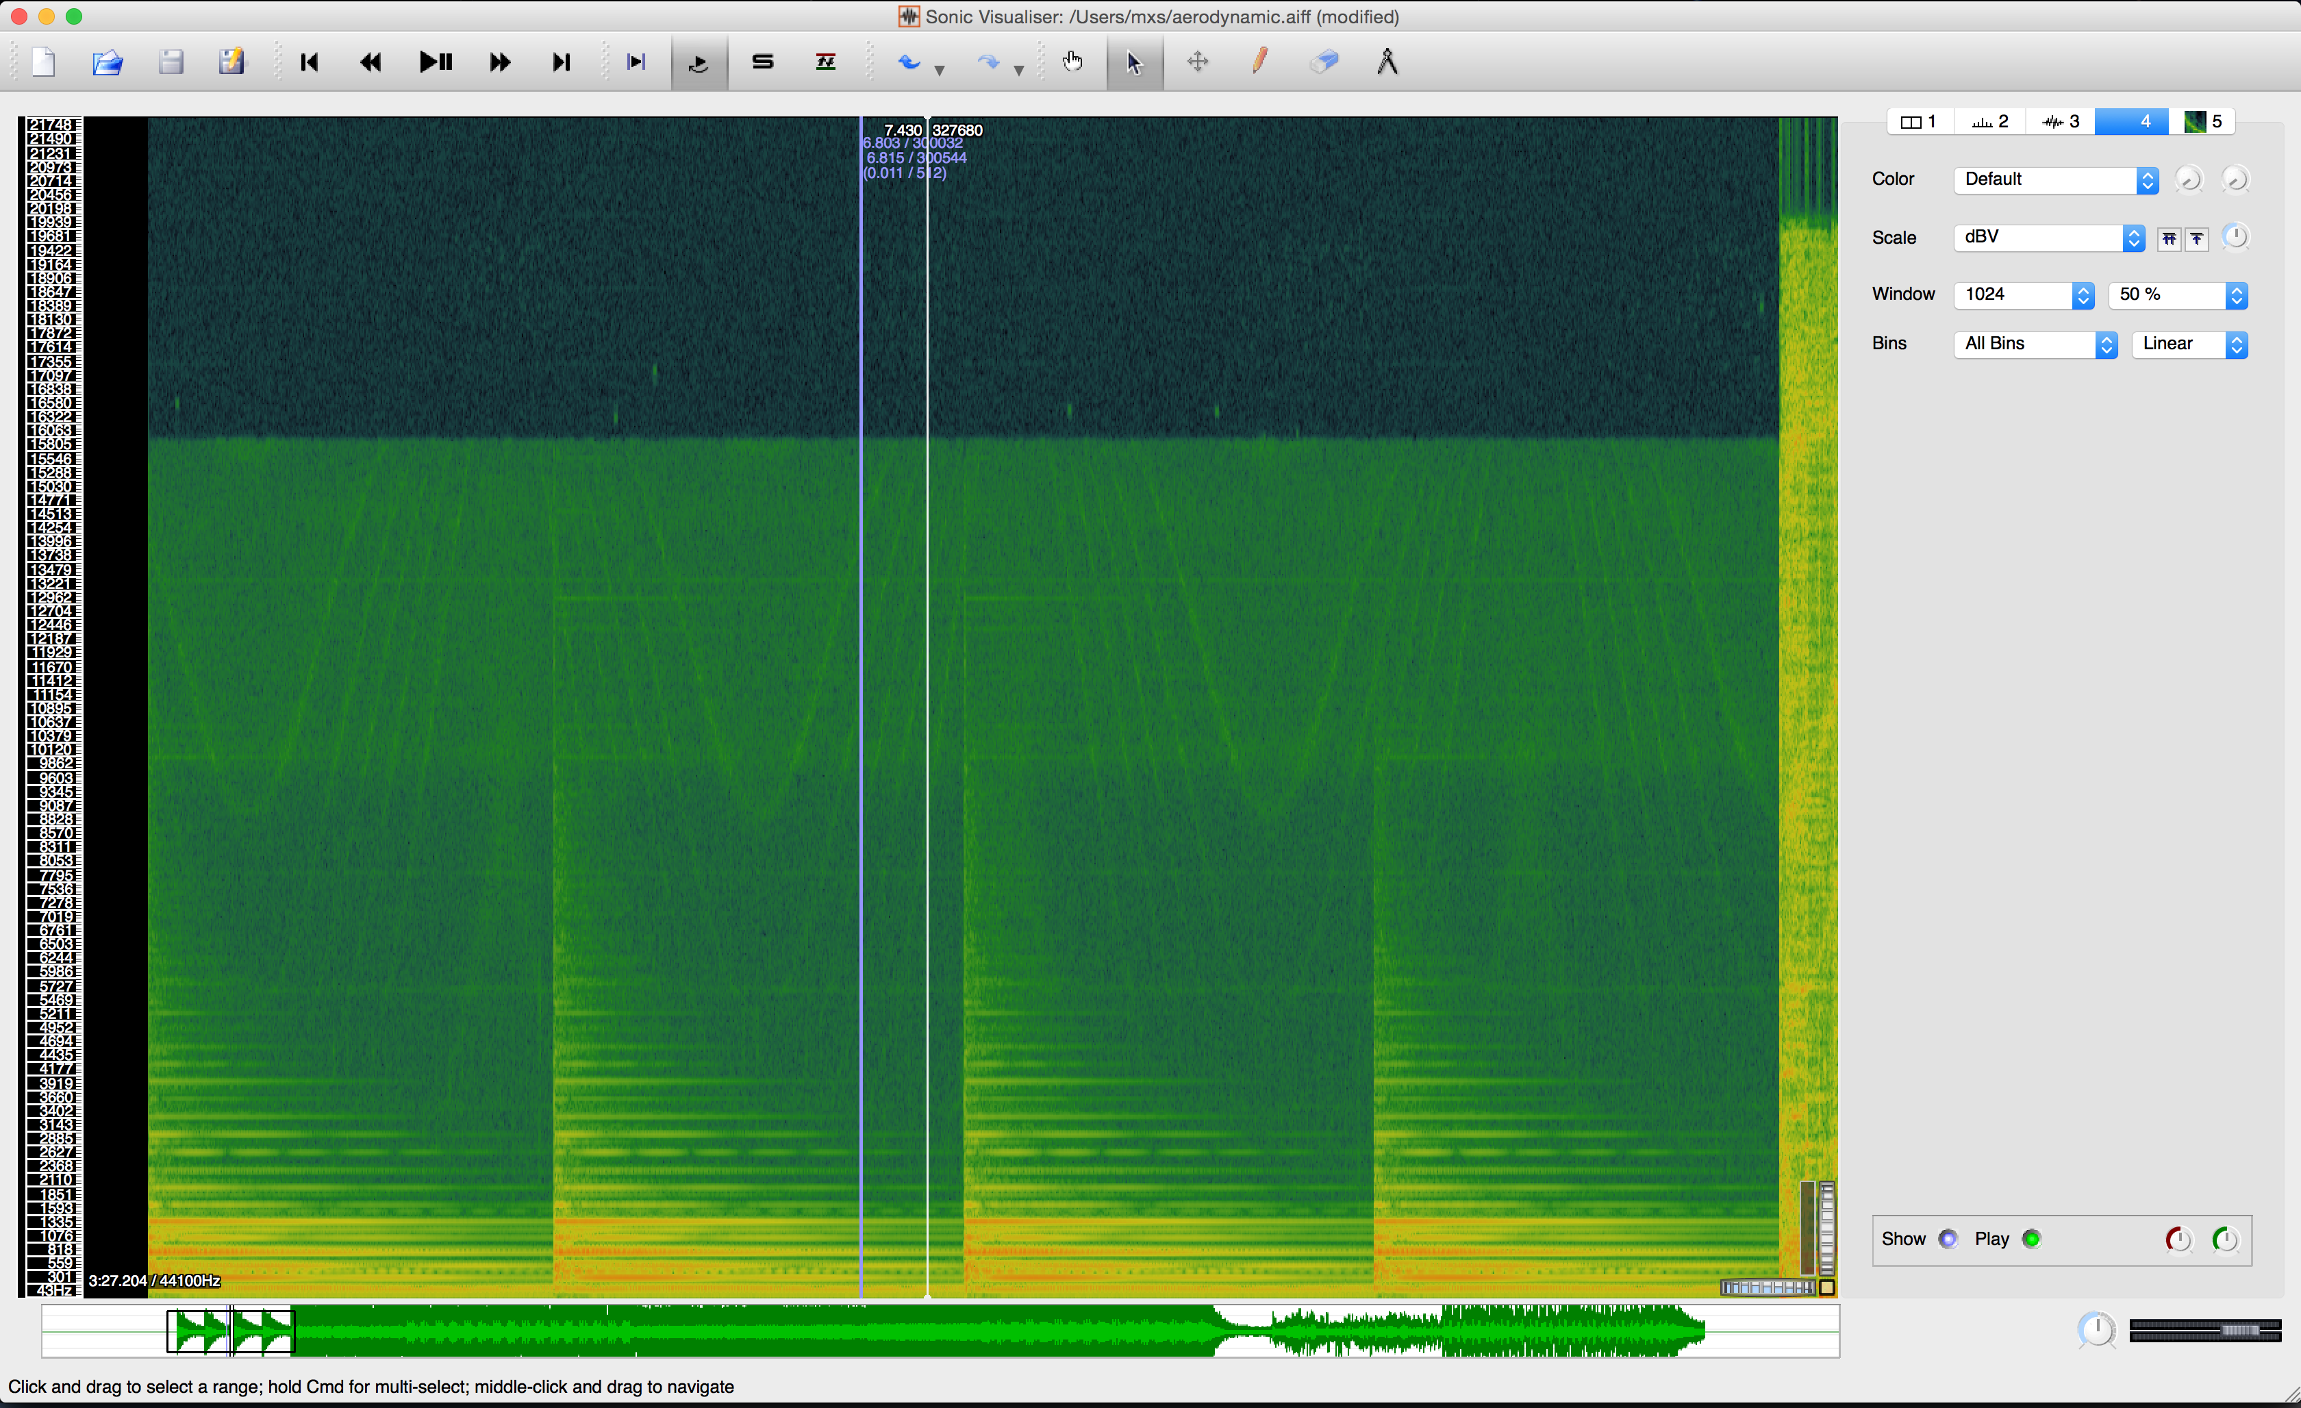
Task: Click the vertical zoom thumbwheel in spectrogram corner
Action: pyautogui.click(x=1826, y=1229)
